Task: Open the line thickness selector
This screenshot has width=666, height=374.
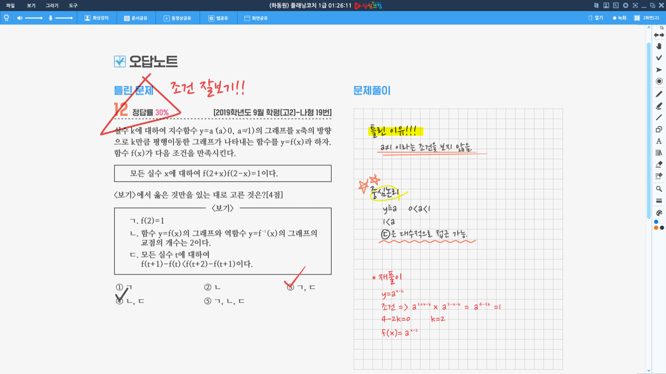Action: pos(659,201)
